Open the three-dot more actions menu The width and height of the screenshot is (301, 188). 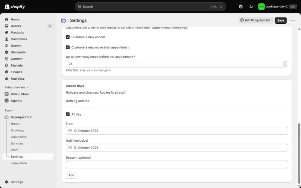[293, 20]
